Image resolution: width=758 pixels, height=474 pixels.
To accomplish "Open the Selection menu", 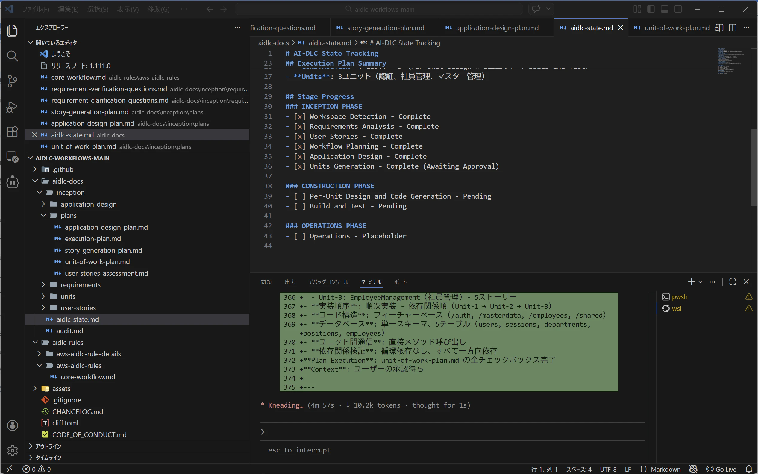I will (x=98, y=9).
